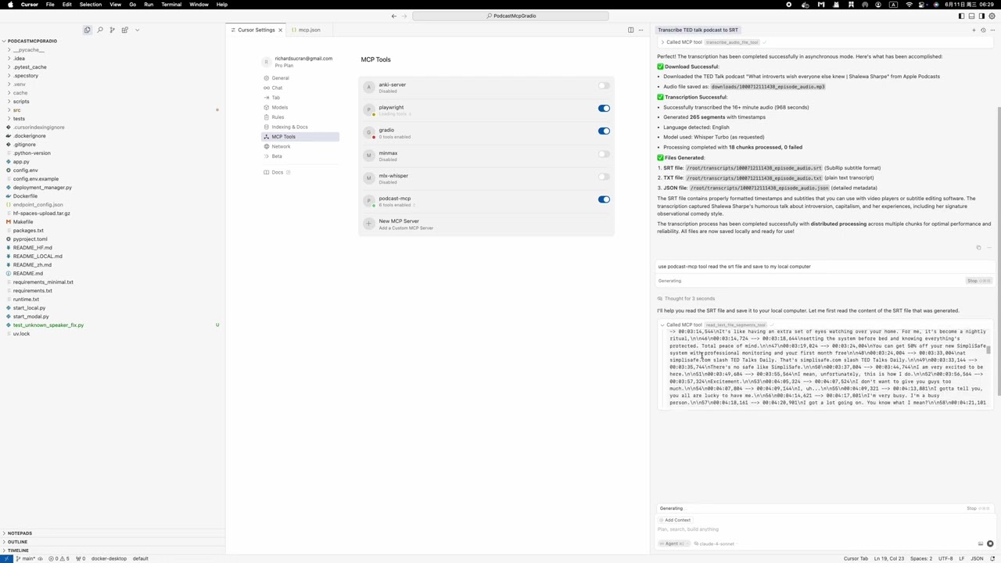Click the stop/send circular button
This screenshot has height=563, width=1001.
click(990, 543)
